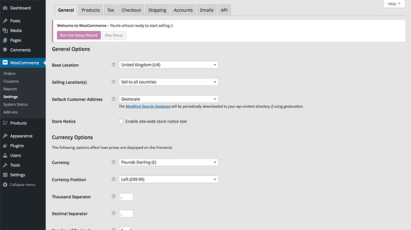411x230 pixels.
Task: Expand the Help panel at top right
Action: [394, 4]
